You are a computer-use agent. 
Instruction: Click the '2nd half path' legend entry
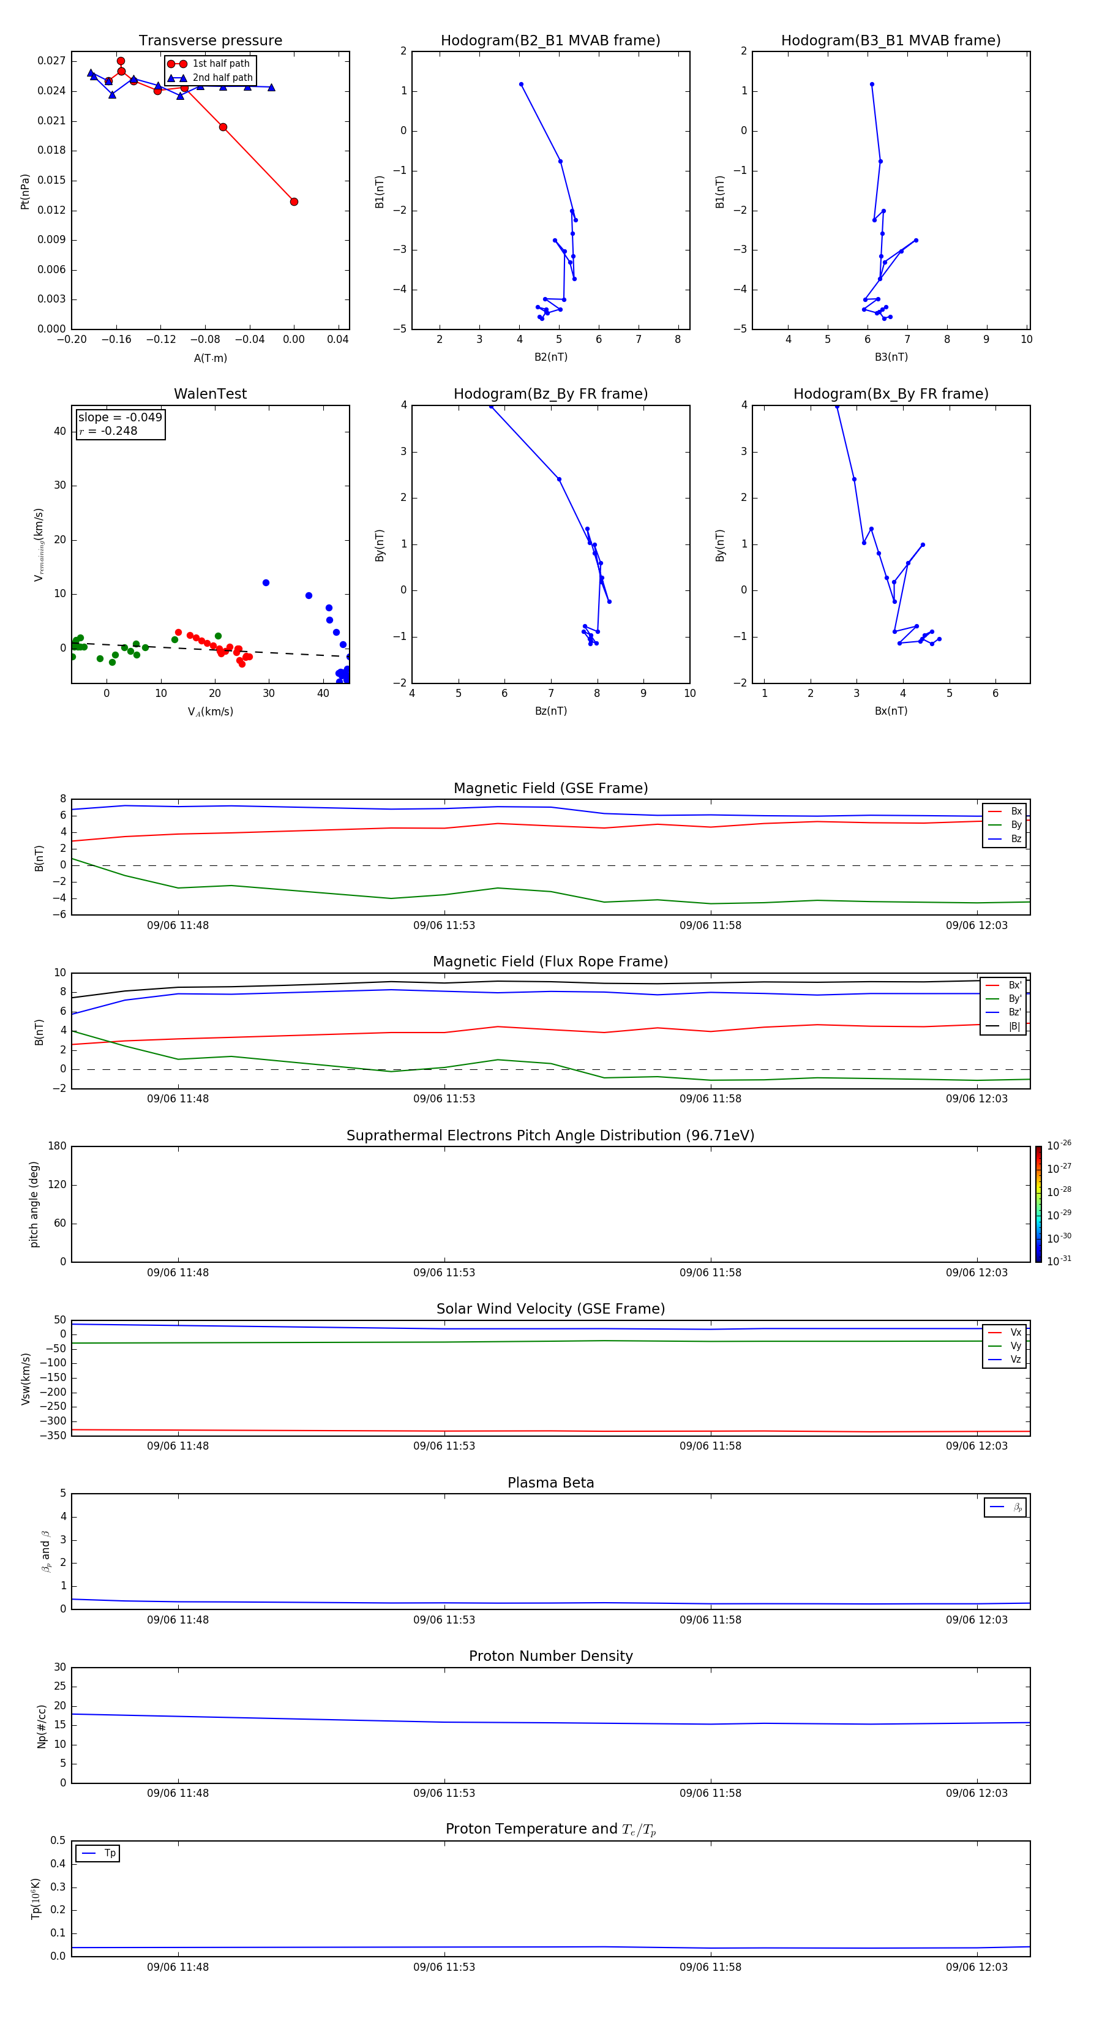click(210, 78)
